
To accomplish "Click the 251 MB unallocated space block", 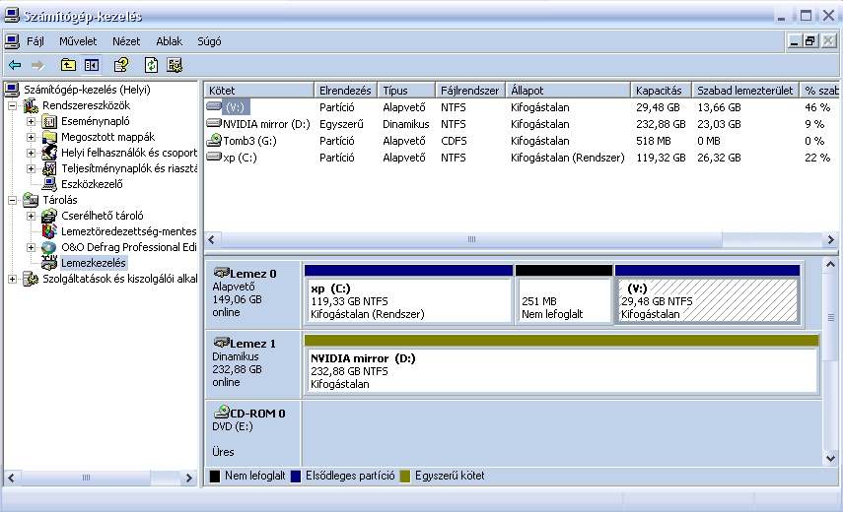I will coord(563,300).
